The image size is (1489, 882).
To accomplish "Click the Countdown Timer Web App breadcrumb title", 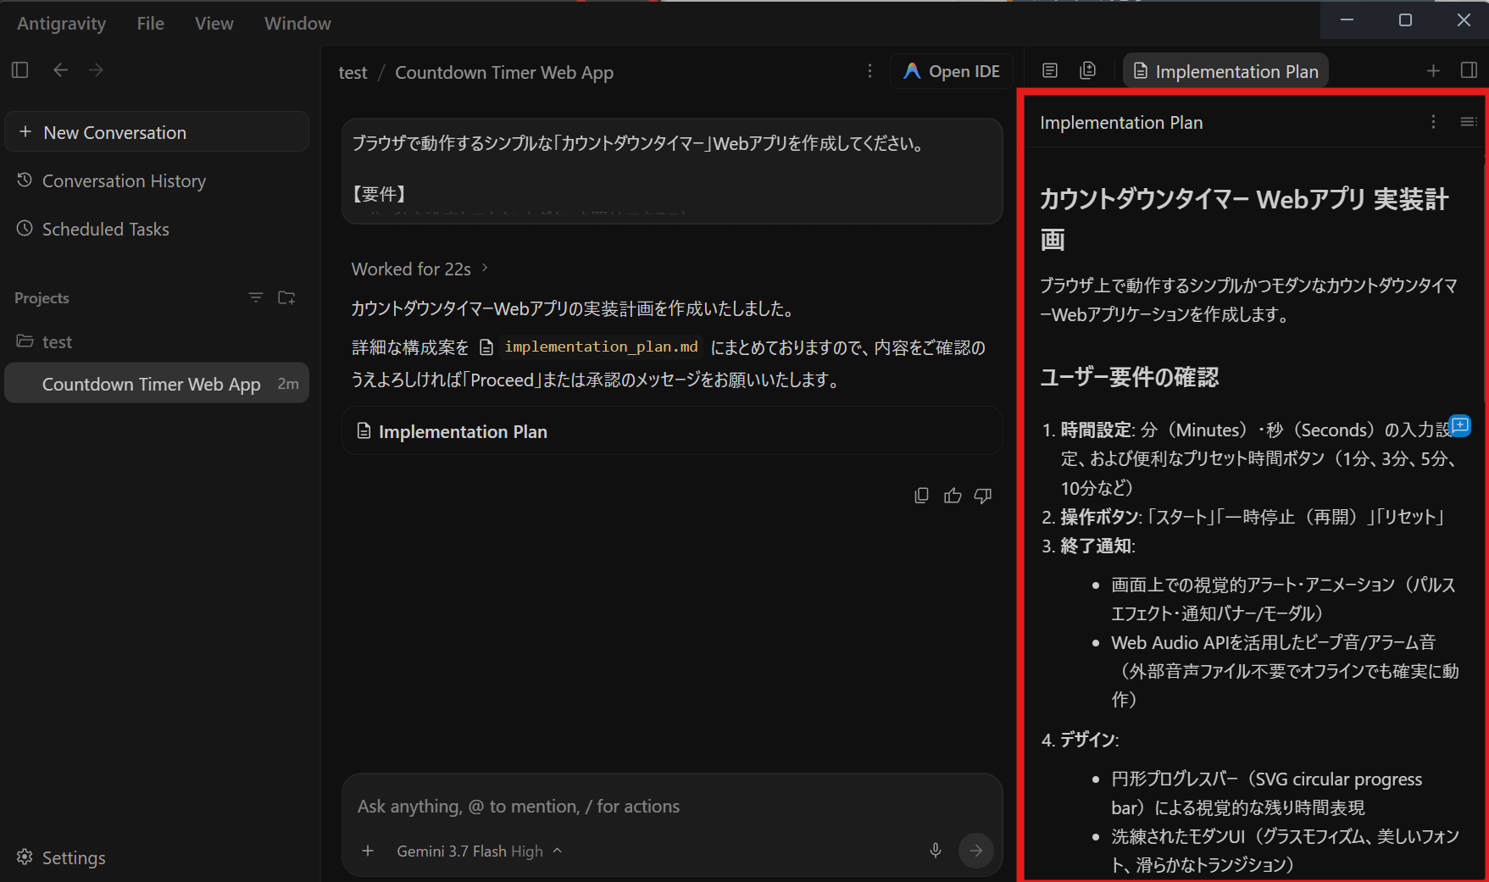I will [x=504, y=72].
